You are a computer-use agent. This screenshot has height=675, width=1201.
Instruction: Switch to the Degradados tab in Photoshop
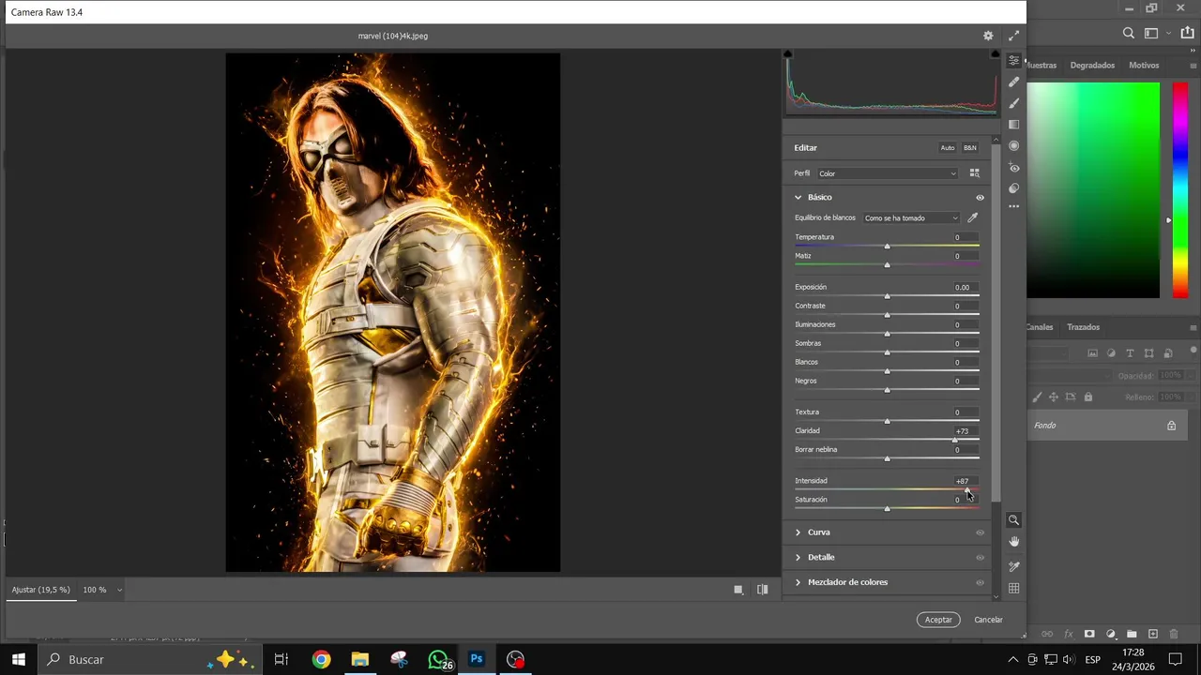tap(1092, 66)
